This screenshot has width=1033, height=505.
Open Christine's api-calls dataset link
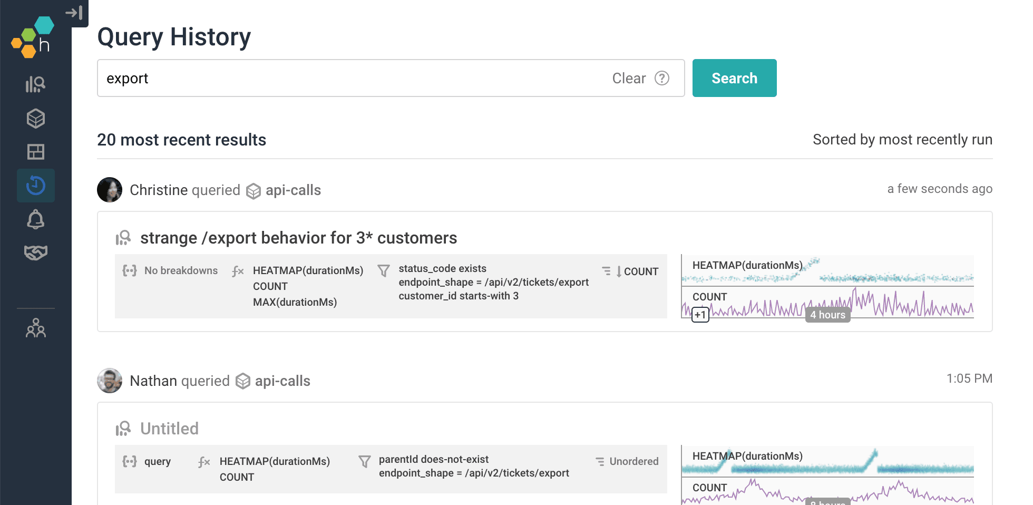pyautogui.click(x=293, y=190)
